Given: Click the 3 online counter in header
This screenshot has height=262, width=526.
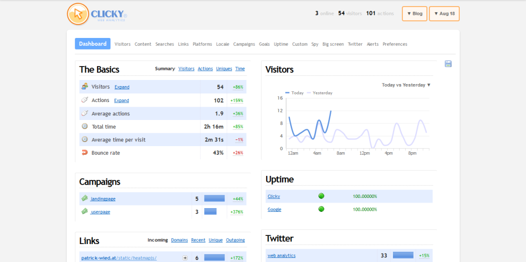Looking at the screenshot, I should click(325, 13).
